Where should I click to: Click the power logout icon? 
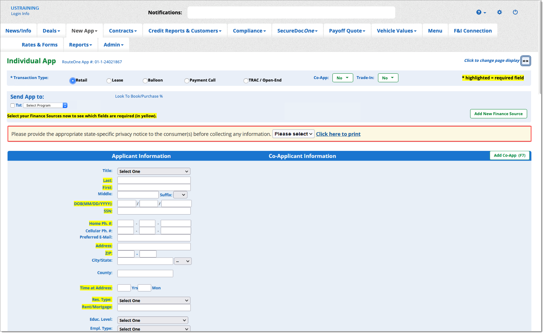(515, 12)
